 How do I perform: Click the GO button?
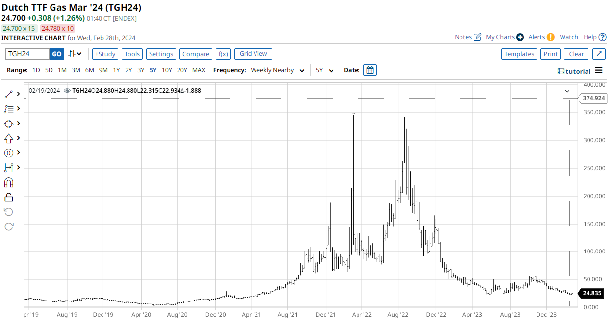click(x=56, y=54)
